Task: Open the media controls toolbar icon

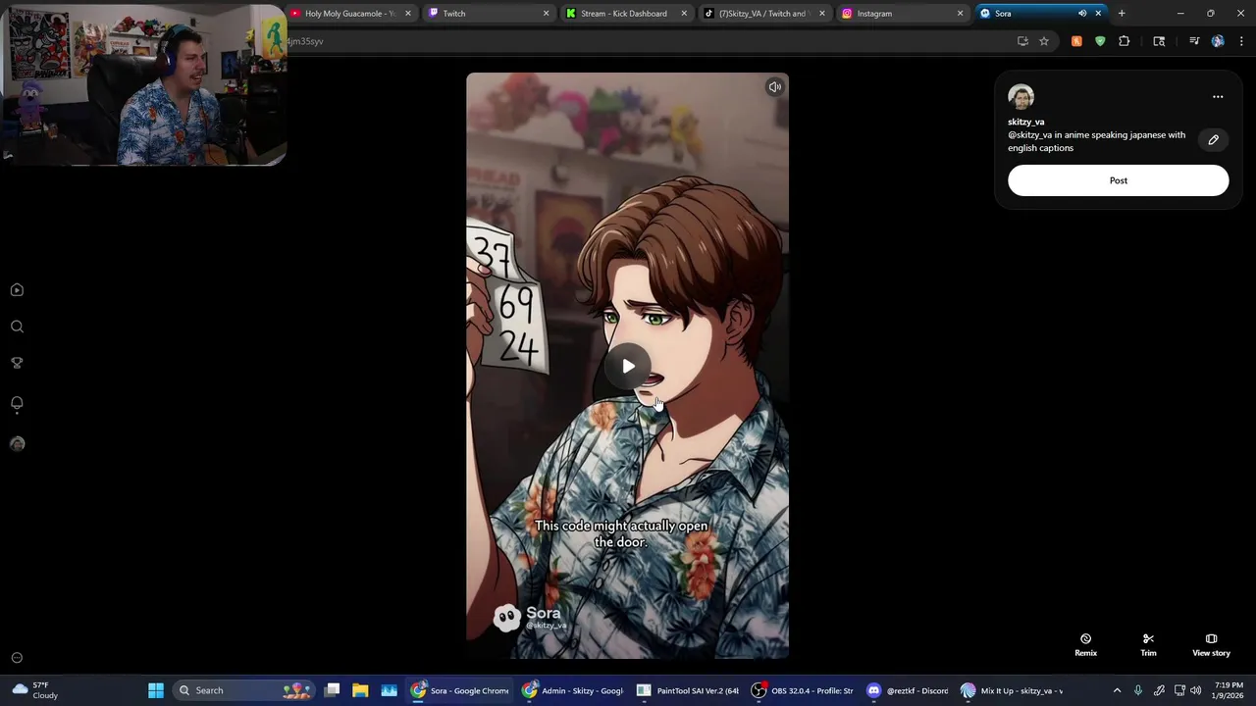Action: click(1194, 41)
